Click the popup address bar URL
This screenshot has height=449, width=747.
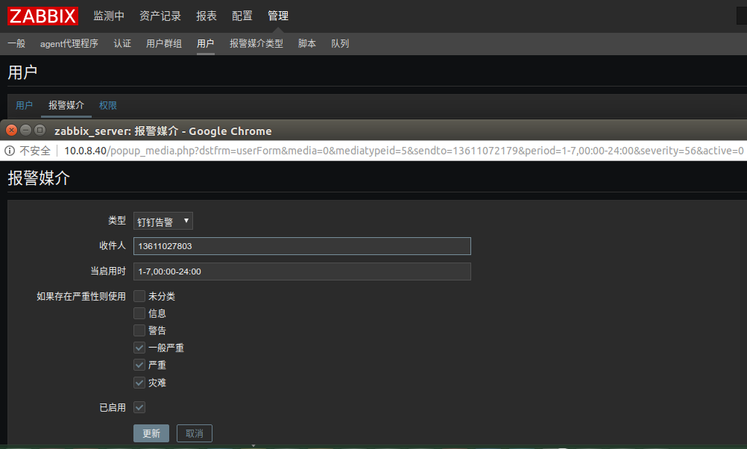pyautogui.click(x=404, y=151)
